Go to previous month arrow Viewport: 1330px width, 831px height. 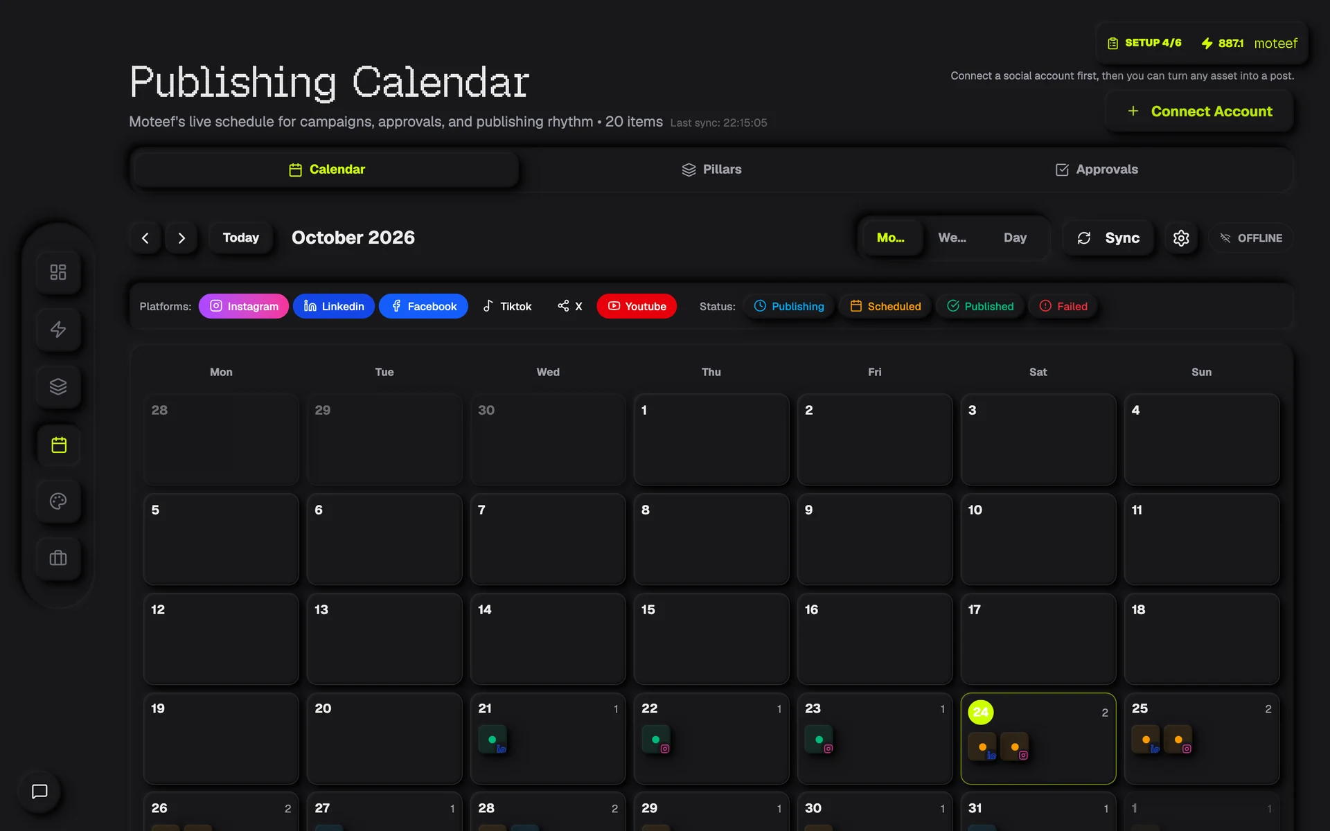coord(145,238)
